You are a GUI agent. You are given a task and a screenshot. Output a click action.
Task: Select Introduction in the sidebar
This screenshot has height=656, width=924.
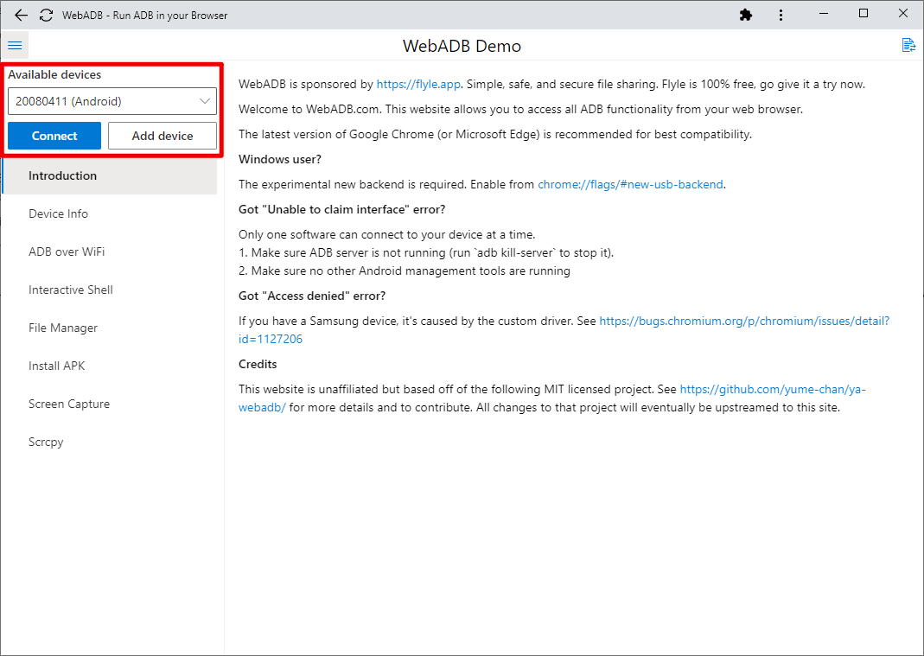(x=62, y=175)
